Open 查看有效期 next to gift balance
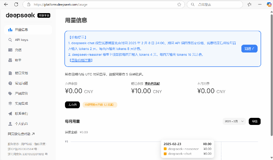The width and height of the screenshot is (273, 160). (152, 83)
